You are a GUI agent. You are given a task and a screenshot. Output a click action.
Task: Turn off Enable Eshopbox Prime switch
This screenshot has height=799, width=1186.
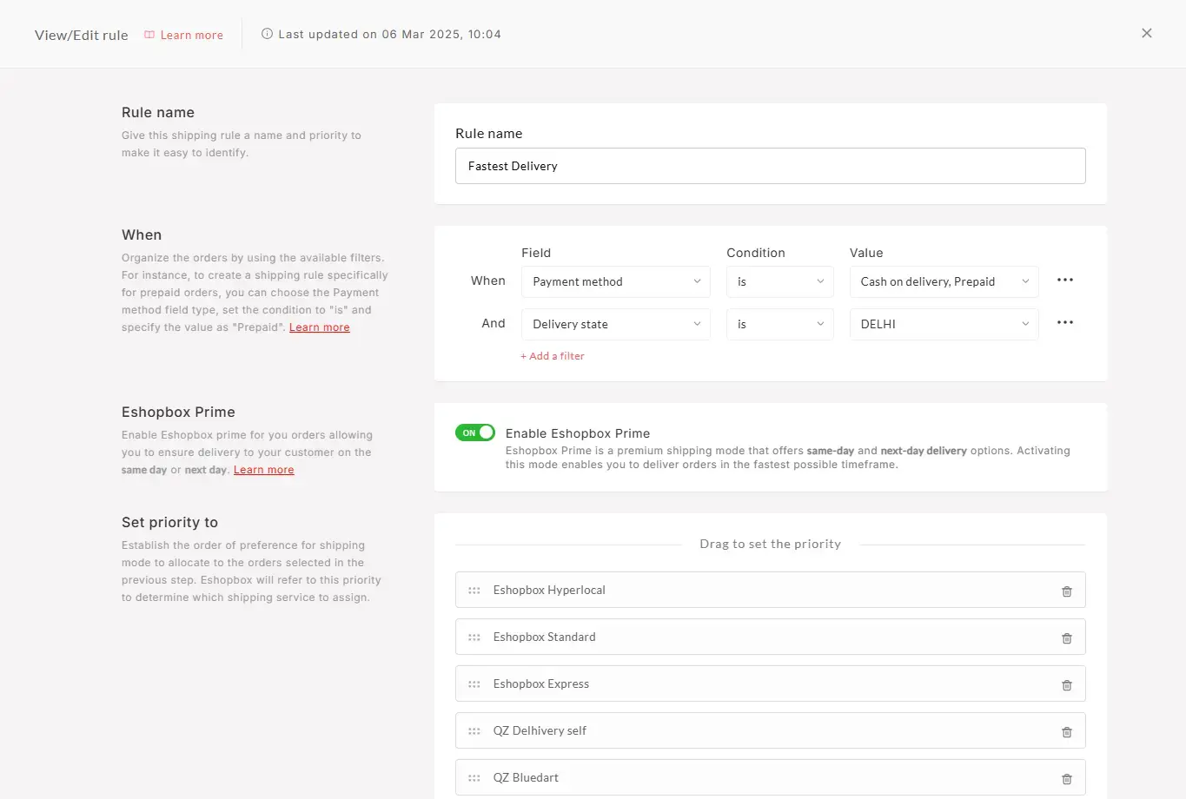pos(475,433)
